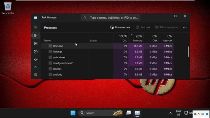
Task: Click the services process icon
Action: click(50, 69)
